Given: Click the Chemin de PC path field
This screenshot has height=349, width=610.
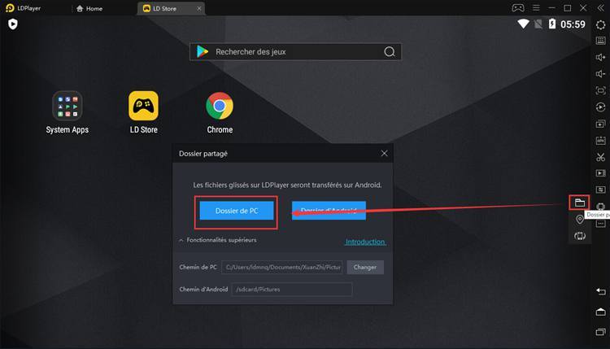Looking at the screenshot, I should [282, 268].
